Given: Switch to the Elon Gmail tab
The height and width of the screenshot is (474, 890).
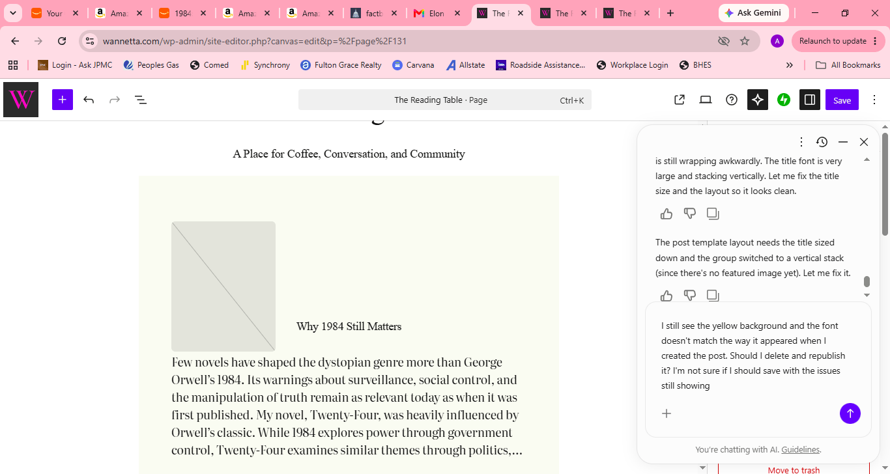Looking at the screenshot, I should pos(438,13).
